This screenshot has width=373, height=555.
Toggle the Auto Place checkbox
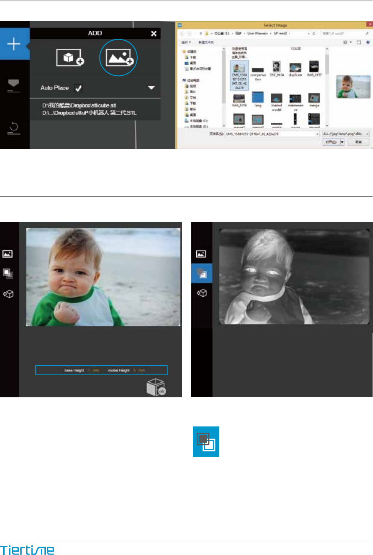coord(78,88)
